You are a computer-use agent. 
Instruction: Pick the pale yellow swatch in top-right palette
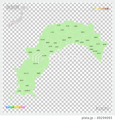coord(97,9)
